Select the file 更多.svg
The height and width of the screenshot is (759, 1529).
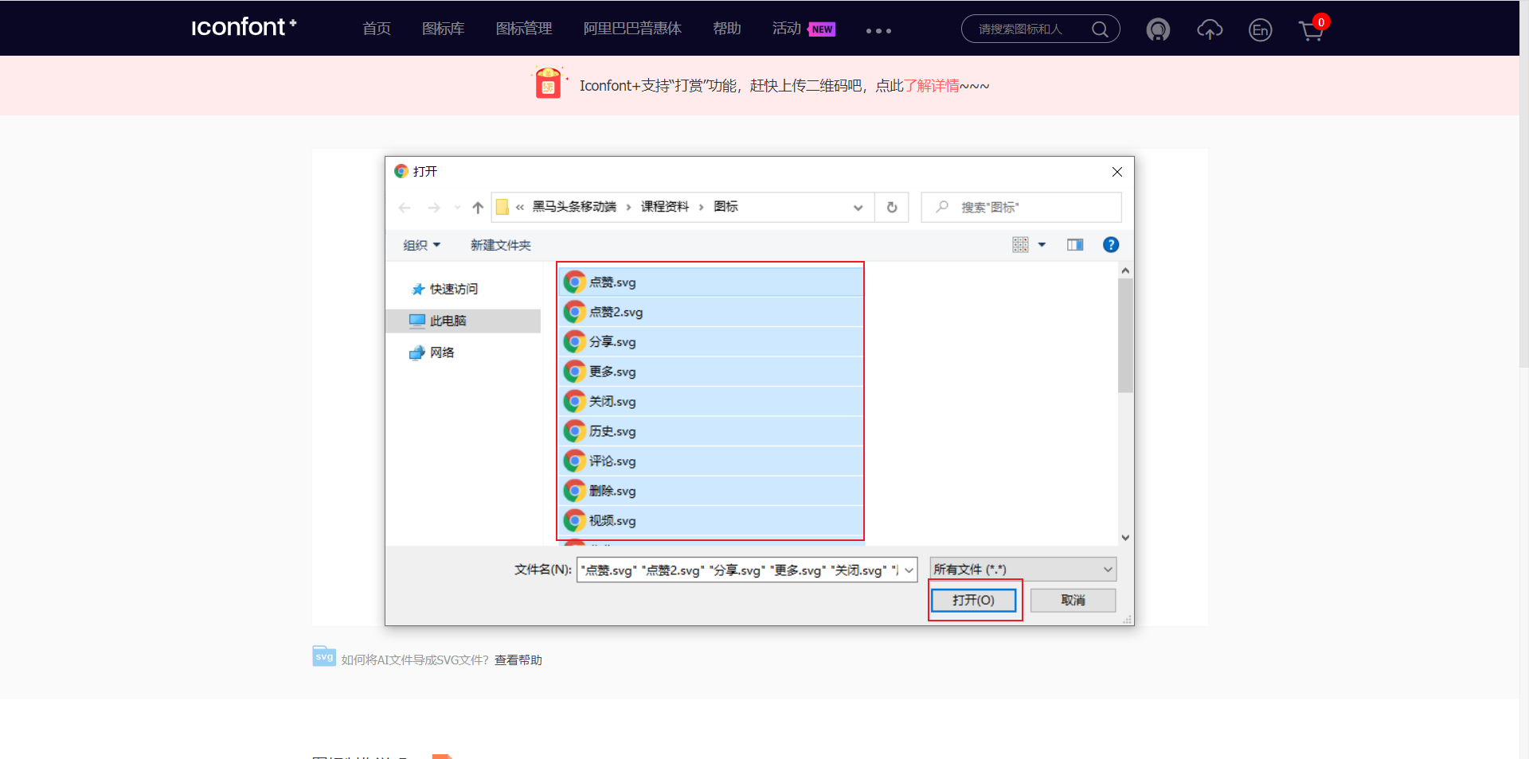coord(711,372)
